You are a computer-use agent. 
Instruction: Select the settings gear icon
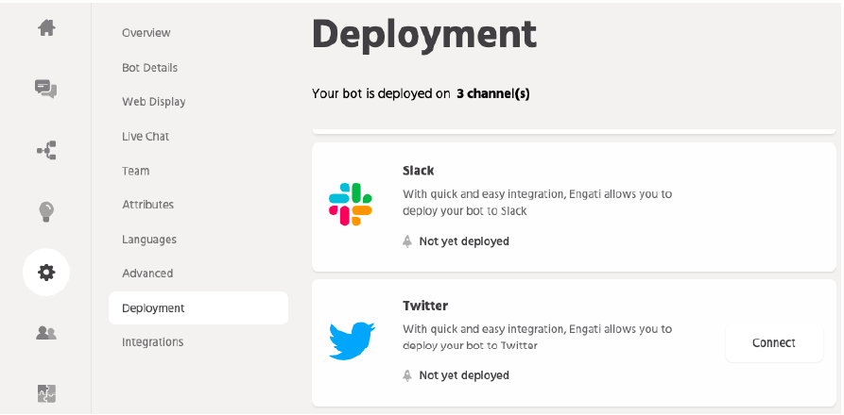tap(46, 273)
